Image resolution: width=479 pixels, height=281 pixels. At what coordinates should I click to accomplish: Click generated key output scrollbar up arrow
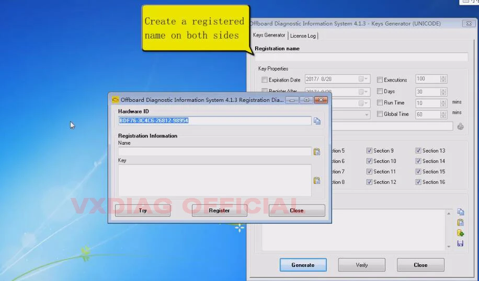pyautogui.click(x=449, y=213)
